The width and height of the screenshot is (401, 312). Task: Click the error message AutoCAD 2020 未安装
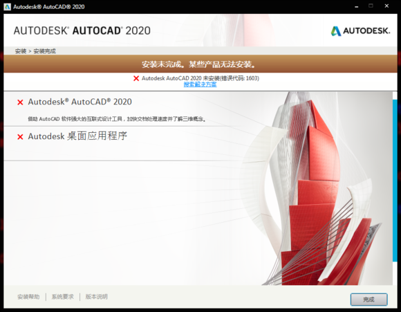pos(200,78)
